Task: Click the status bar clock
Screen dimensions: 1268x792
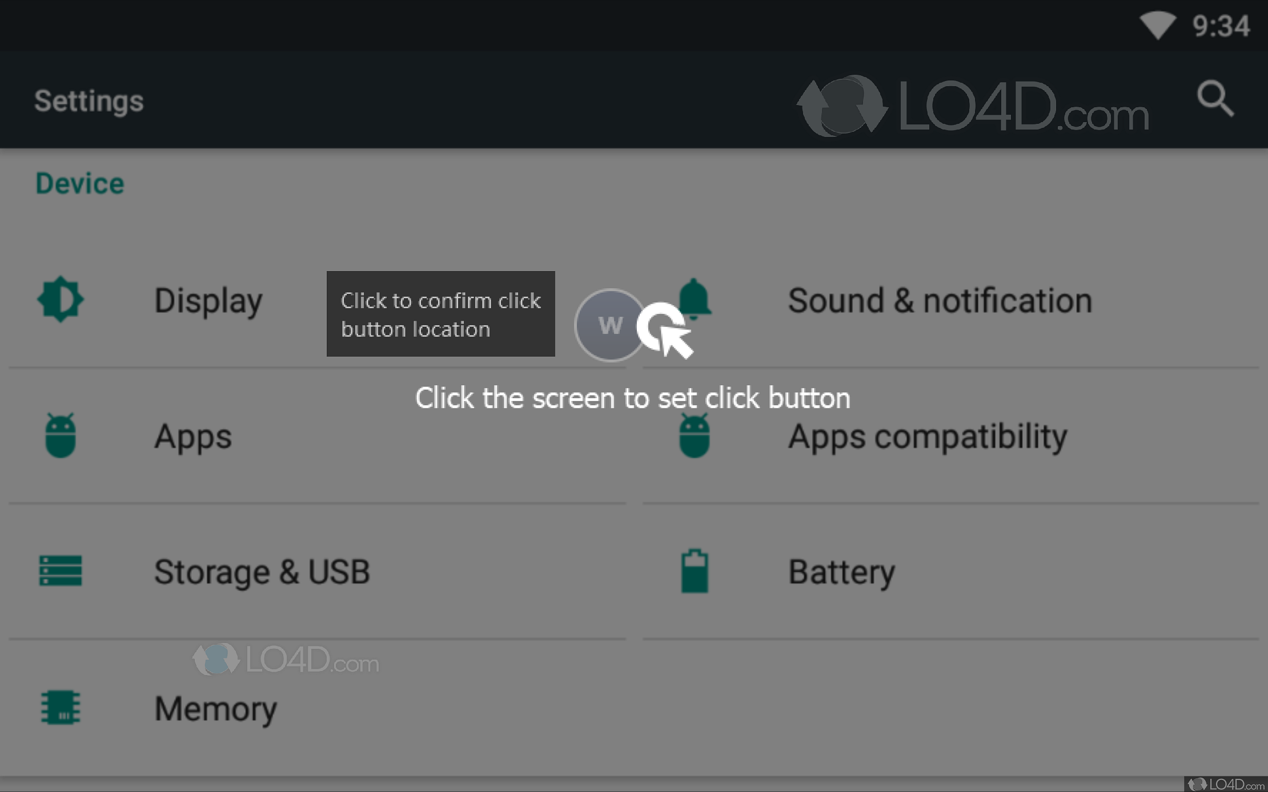Action: click(1221, 26)
